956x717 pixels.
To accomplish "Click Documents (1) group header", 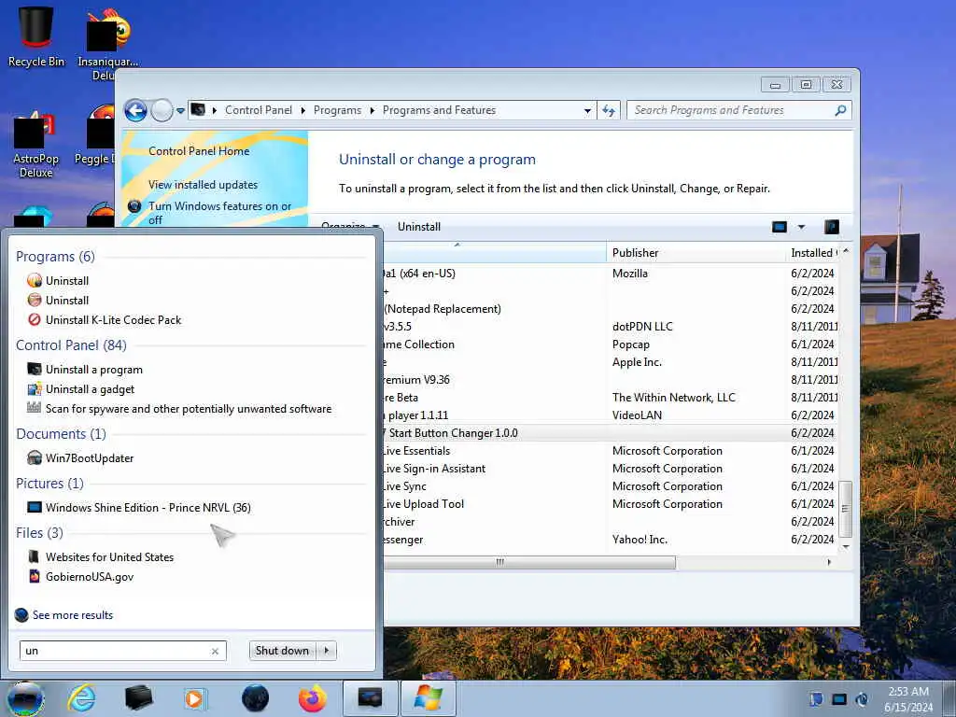I will point(61,433).
